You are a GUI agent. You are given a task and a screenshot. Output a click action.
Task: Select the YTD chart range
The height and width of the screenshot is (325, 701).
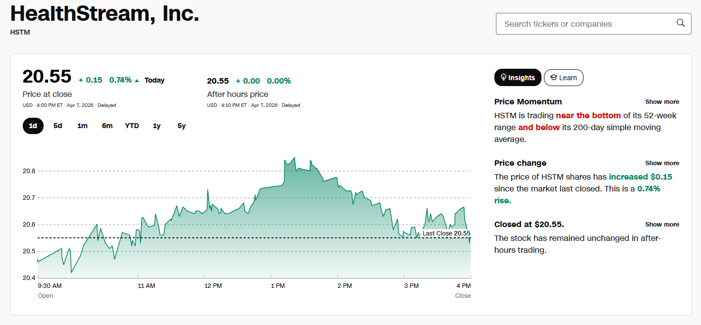point(132,126)
